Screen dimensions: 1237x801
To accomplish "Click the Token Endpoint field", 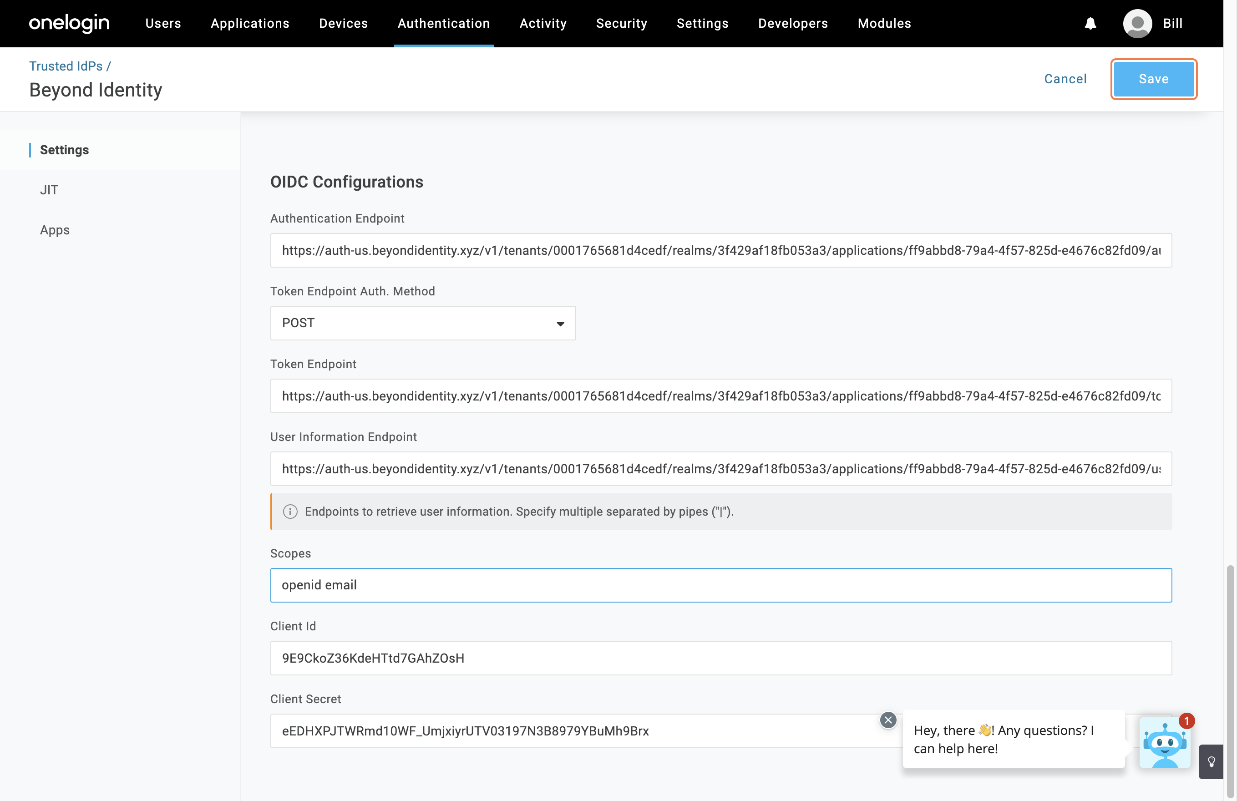I will coord(721,396).
